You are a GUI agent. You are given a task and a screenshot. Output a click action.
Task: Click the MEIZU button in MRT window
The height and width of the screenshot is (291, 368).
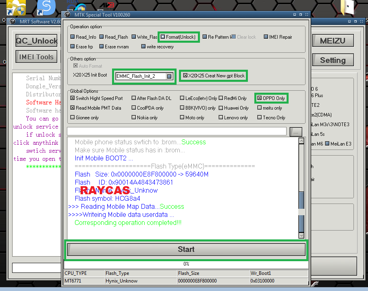[x=333, y=41]
